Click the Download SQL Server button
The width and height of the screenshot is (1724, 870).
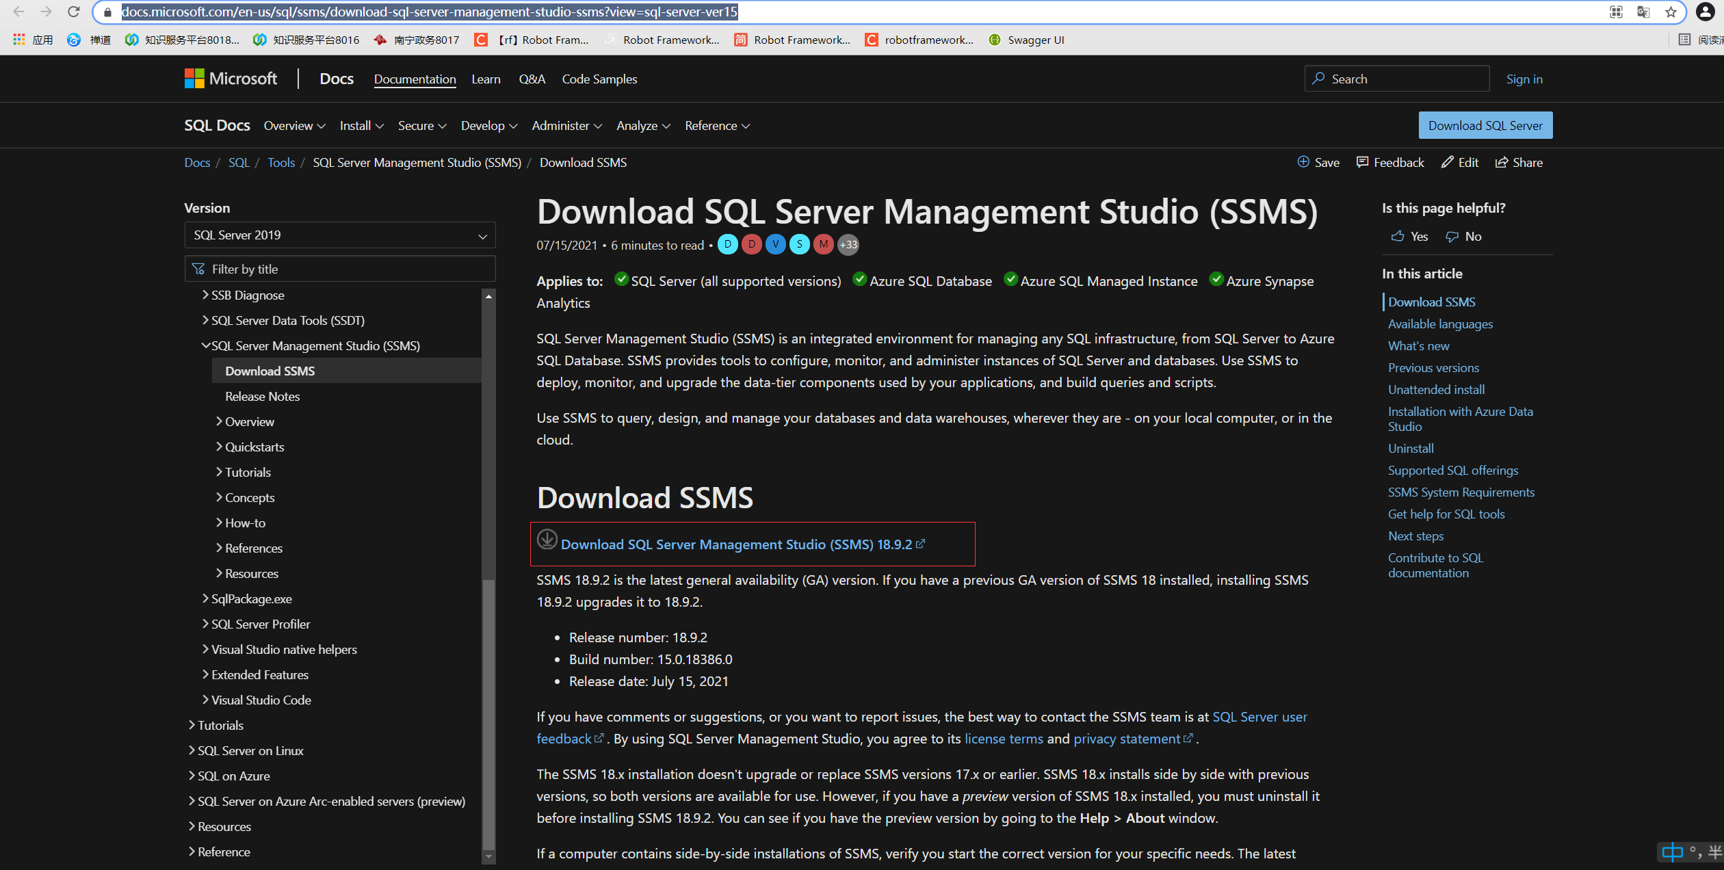(x=1485, y=125)
